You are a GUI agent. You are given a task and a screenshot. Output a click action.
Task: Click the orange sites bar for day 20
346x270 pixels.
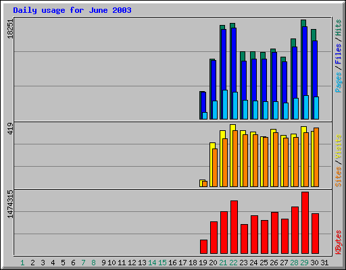(x=215, y=167)
